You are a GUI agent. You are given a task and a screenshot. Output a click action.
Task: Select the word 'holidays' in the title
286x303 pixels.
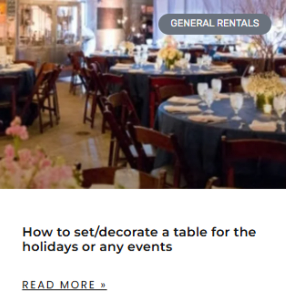click(x=50, y=247)
